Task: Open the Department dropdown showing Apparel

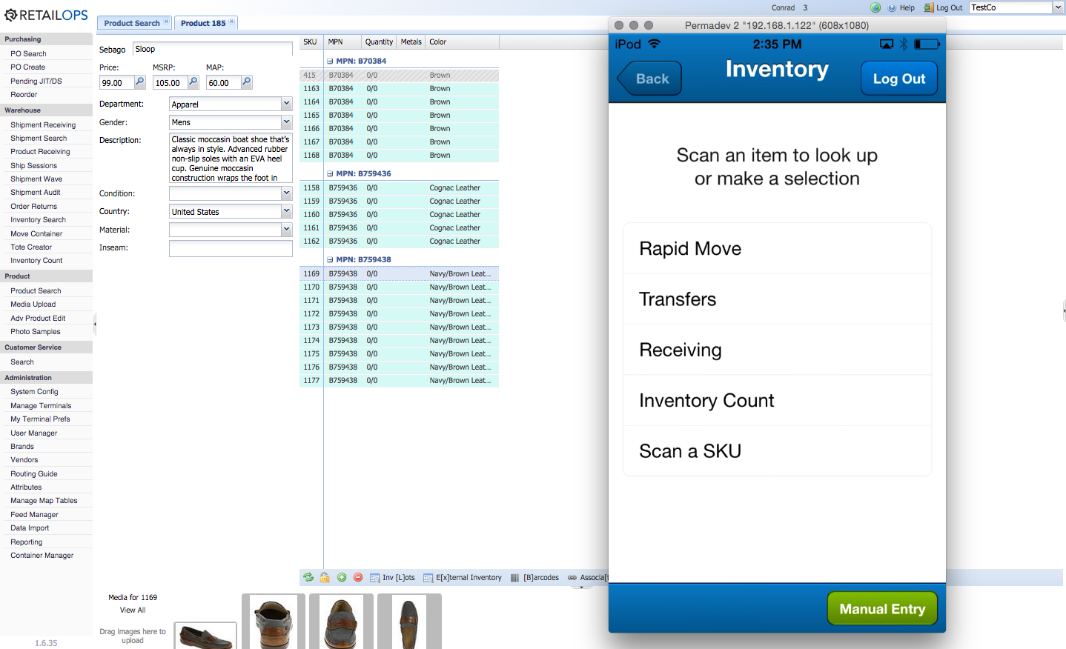Action: (286, 104)
